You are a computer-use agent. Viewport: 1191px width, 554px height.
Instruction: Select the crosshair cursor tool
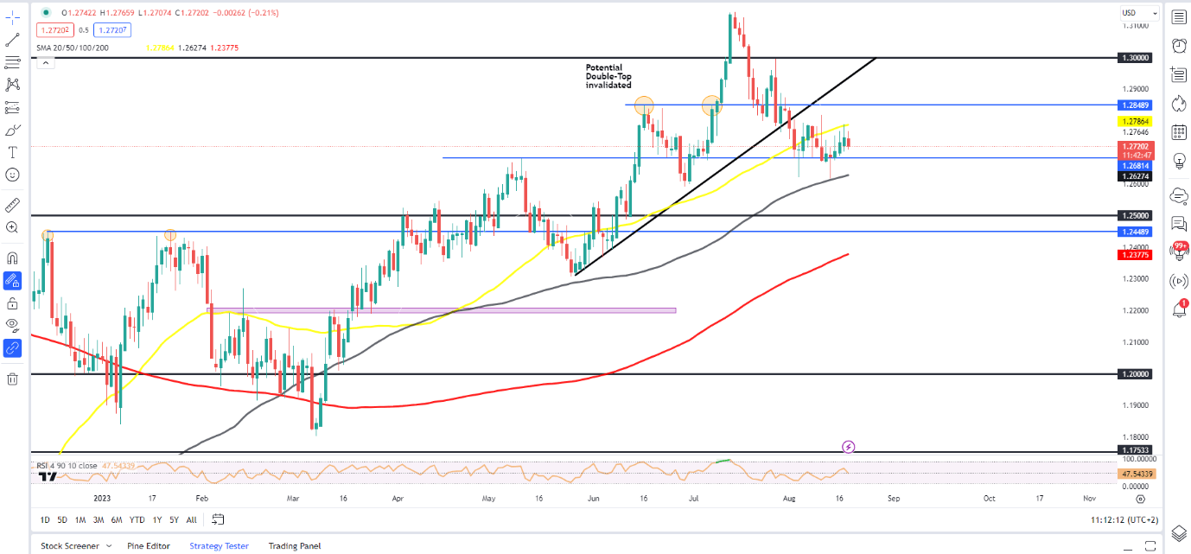[12, 16]
